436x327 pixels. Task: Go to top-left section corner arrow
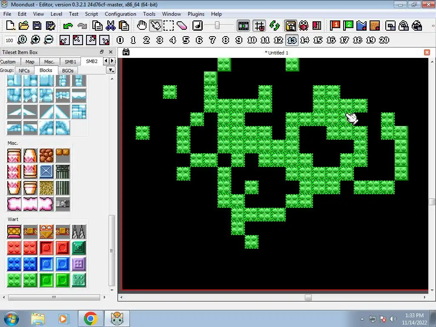(x=77, y=40)
